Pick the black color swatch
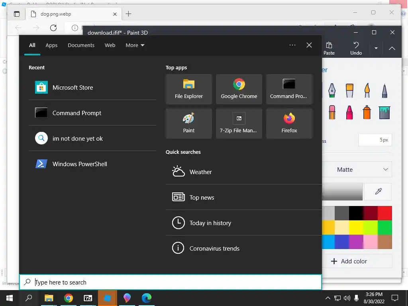Viewport: 408px width, 306px height. (x=356, y=213)
